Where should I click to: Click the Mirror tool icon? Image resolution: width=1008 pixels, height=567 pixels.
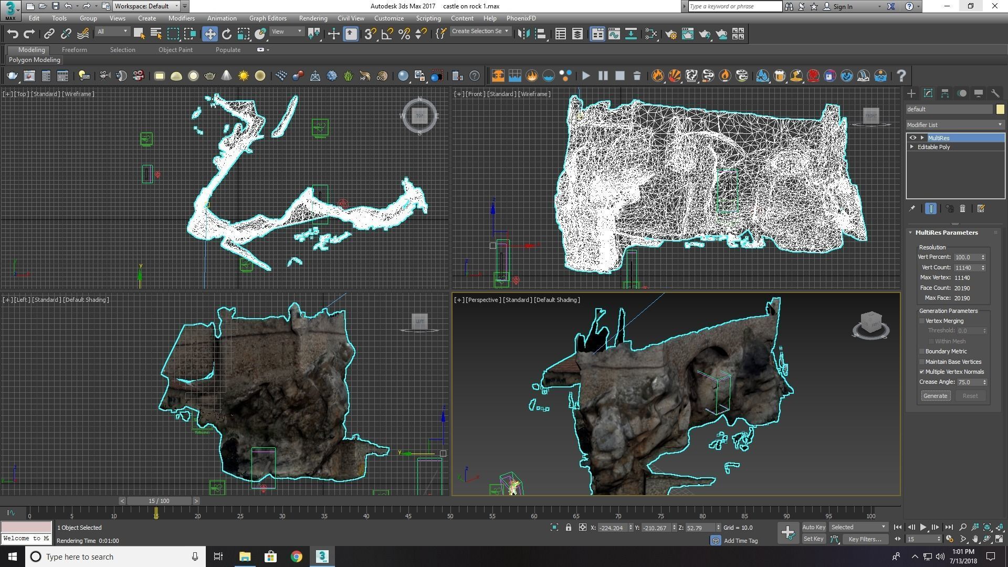(523, 34)
